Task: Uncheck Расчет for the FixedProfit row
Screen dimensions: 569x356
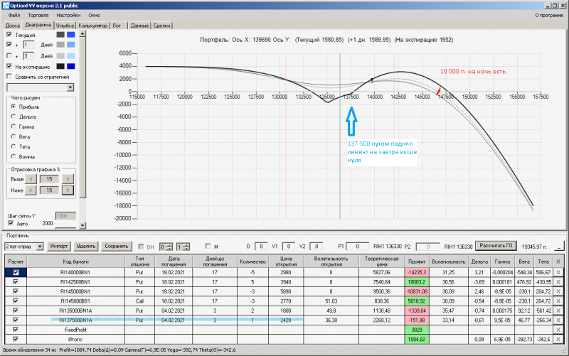Action: coord(16,330)
